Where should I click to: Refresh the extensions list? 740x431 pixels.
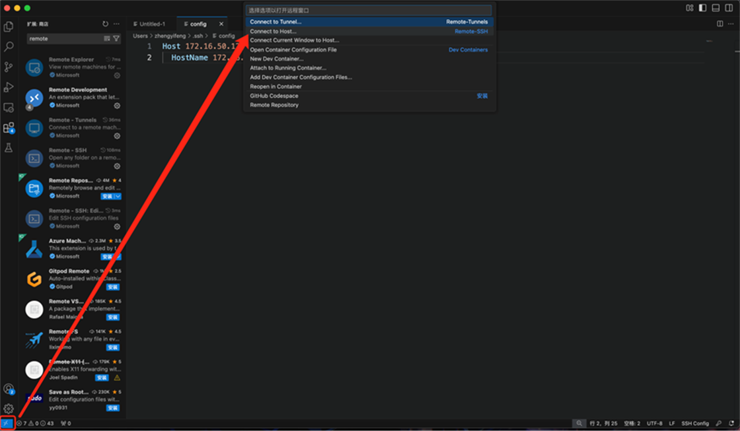click(x=105, y=24)
